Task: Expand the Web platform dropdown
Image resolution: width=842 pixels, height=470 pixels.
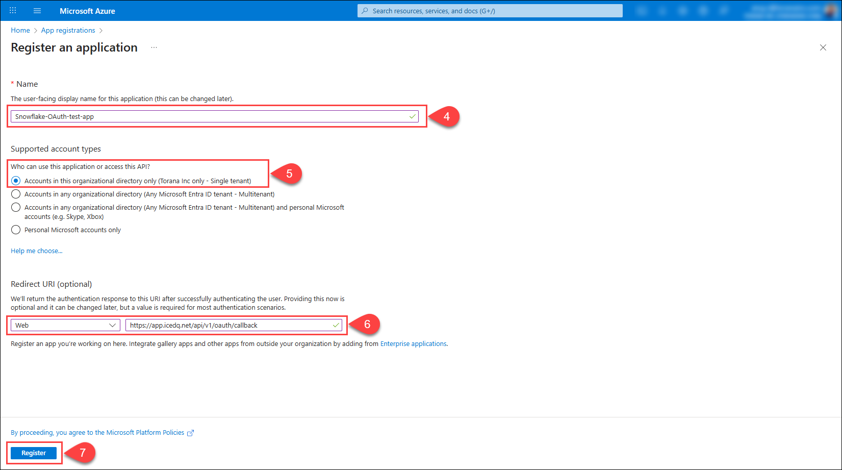Action: pos(65,325)
